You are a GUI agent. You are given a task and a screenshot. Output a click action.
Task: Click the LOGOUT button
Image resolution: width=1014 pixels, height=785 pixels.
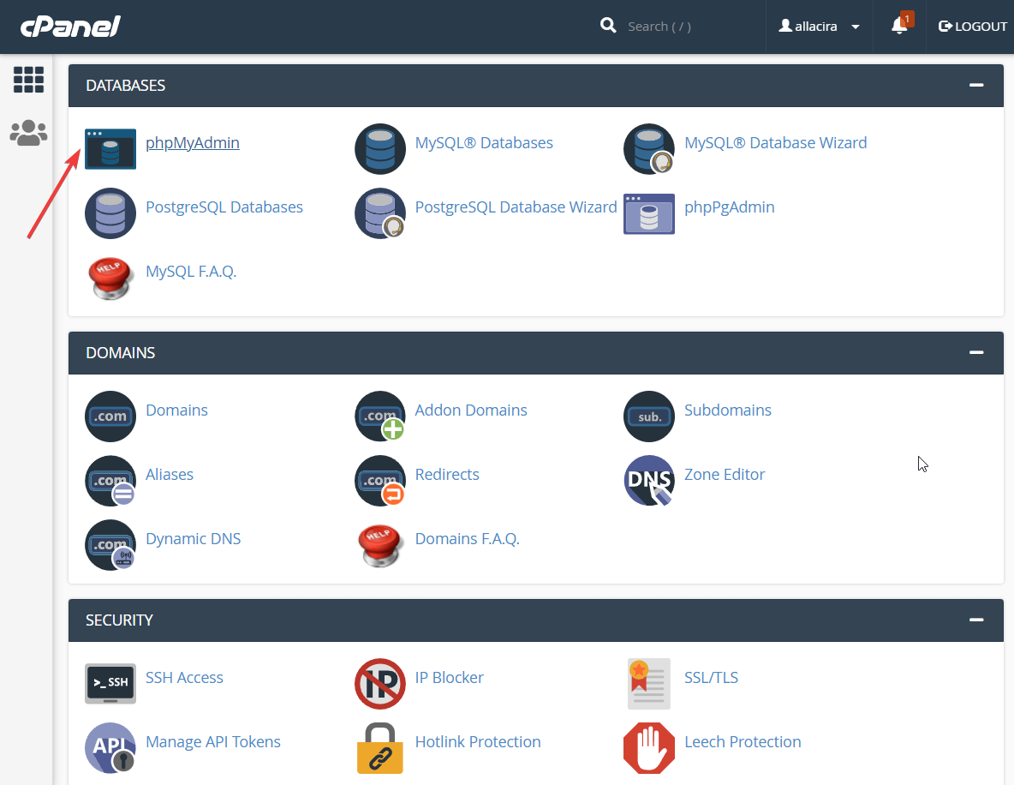tap(973, 27)
